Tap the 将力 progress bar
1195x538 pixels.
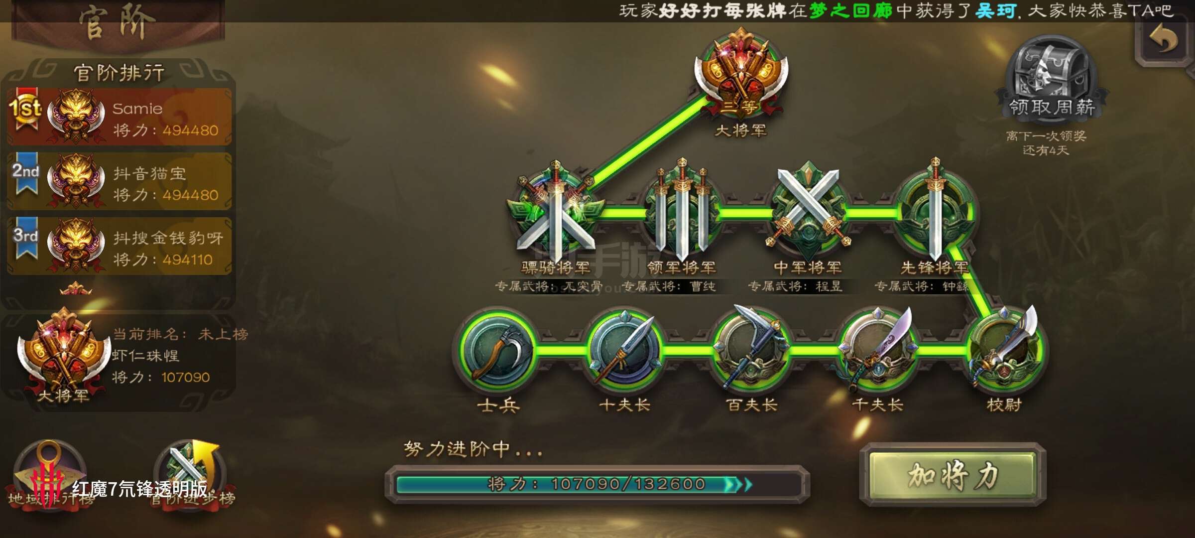(x=597, y=484)
